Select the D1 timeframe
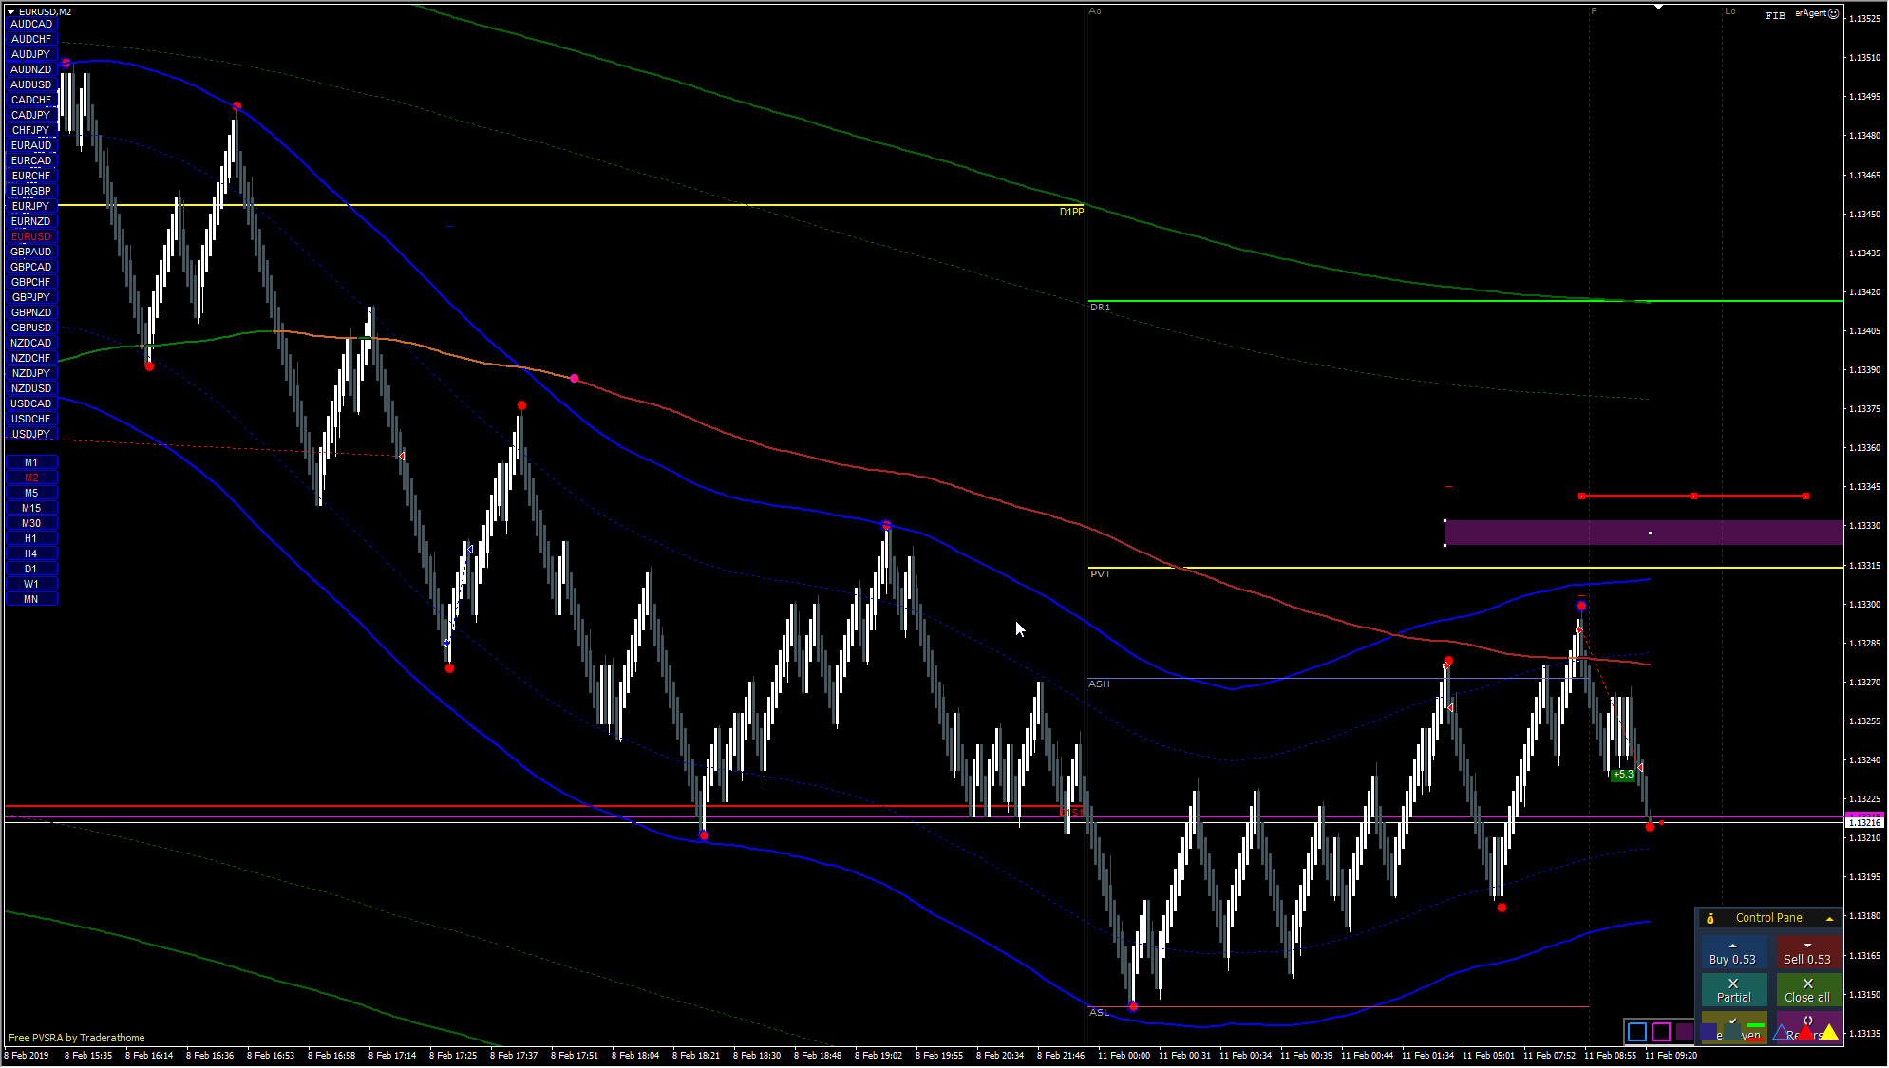Image resolution: width=1889 pixels, height=1068 pixels. tap(31, 569)
